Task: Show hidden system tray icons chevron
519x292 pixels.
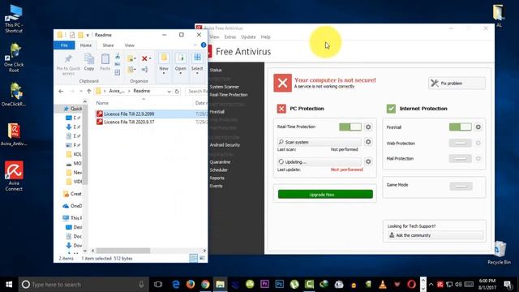Action: coord(431,285)
